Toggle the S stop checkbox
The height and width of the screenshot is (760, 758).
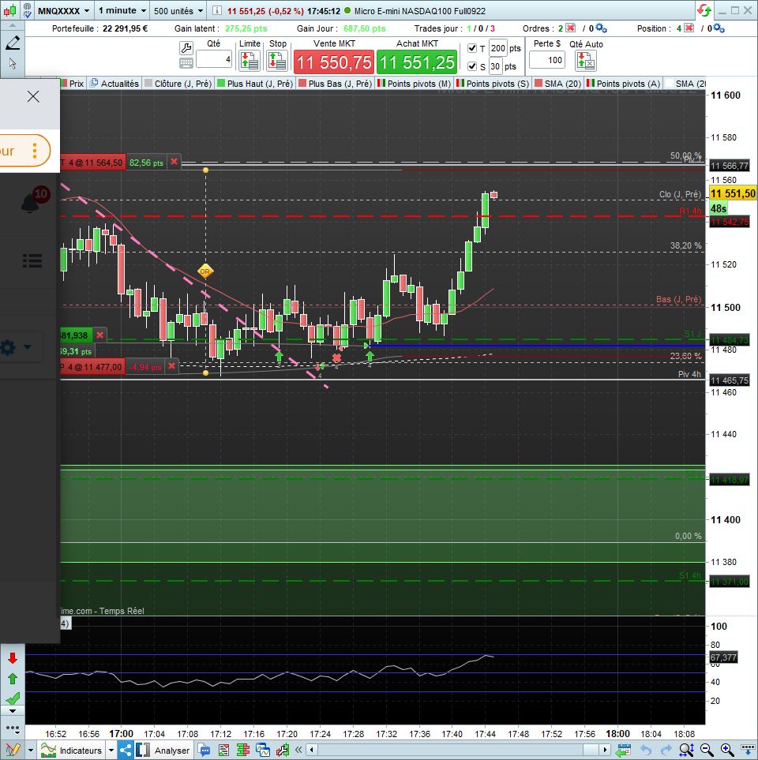[472, 66]
